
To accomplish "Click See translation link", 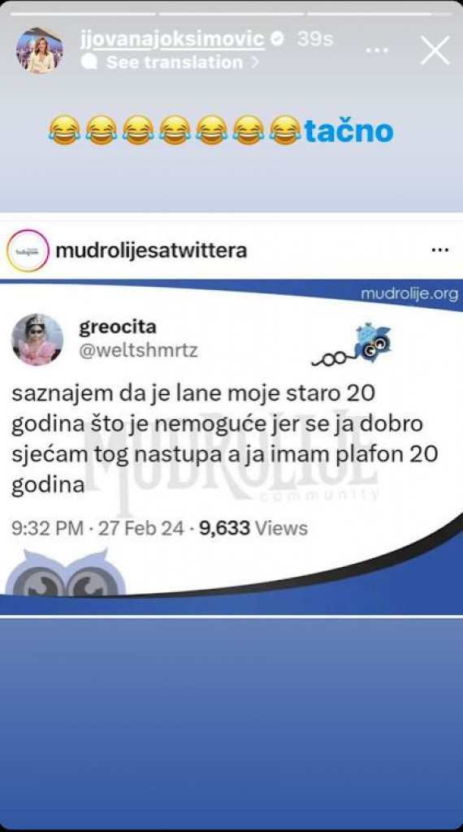I will coord(175,62).
